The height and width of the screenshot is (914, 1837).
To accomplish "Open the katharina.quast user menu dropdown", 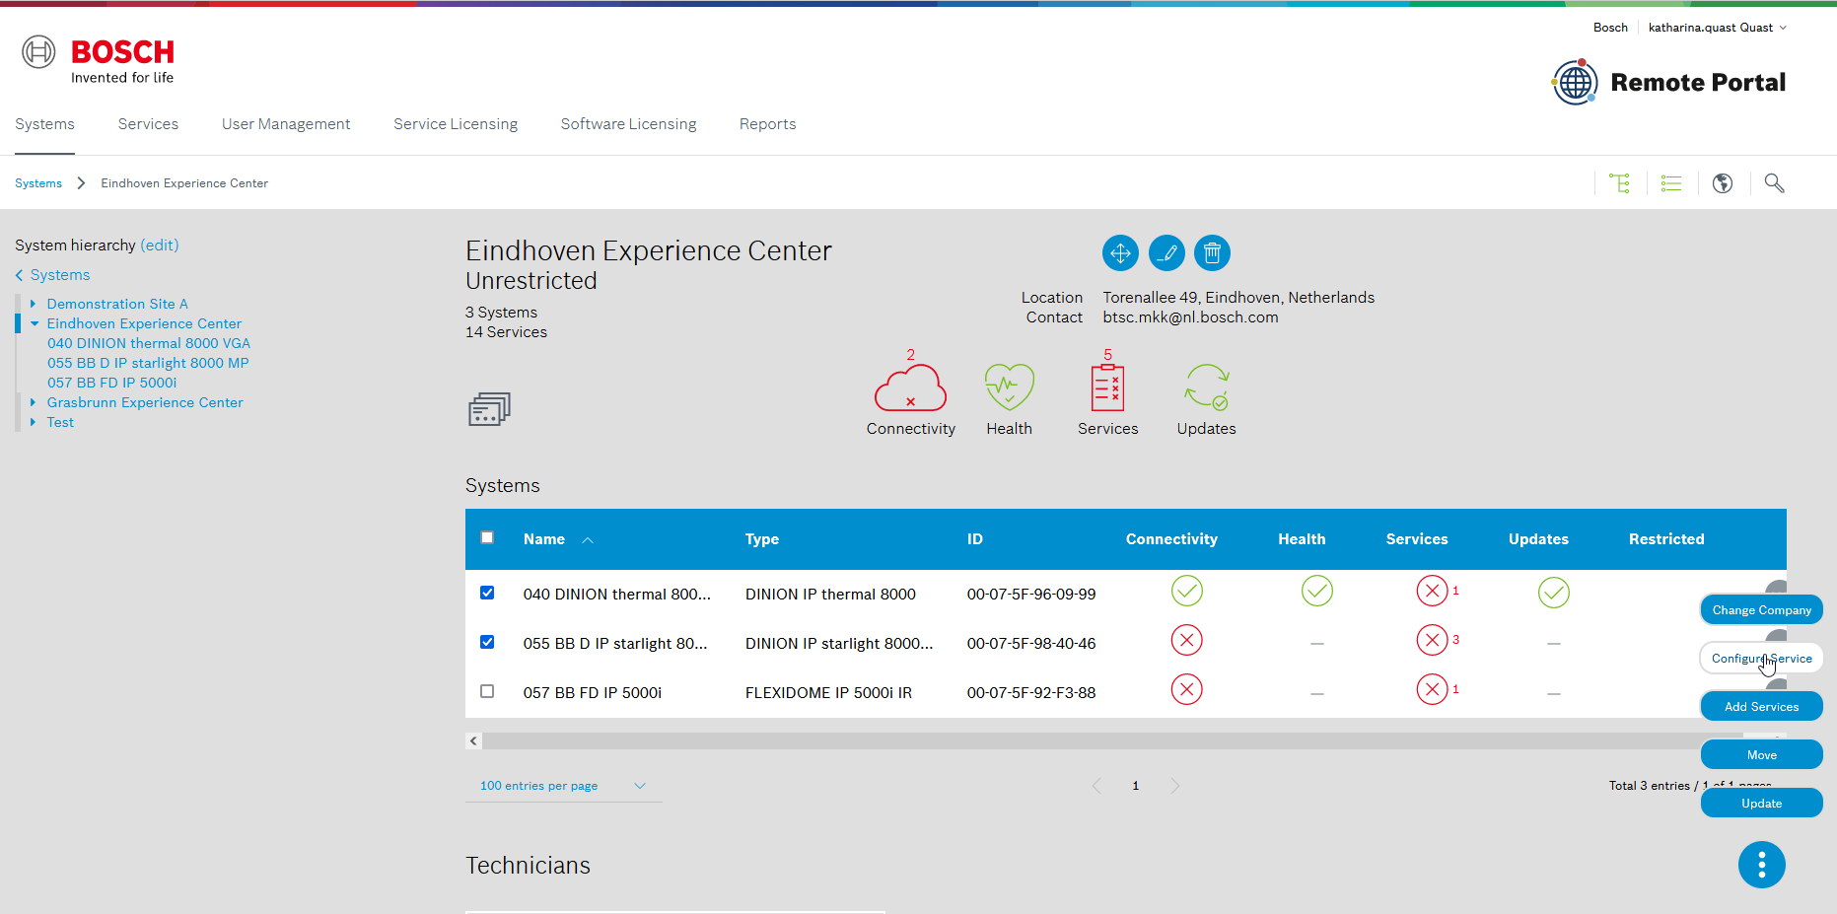I will click(x=1717, y=28).
